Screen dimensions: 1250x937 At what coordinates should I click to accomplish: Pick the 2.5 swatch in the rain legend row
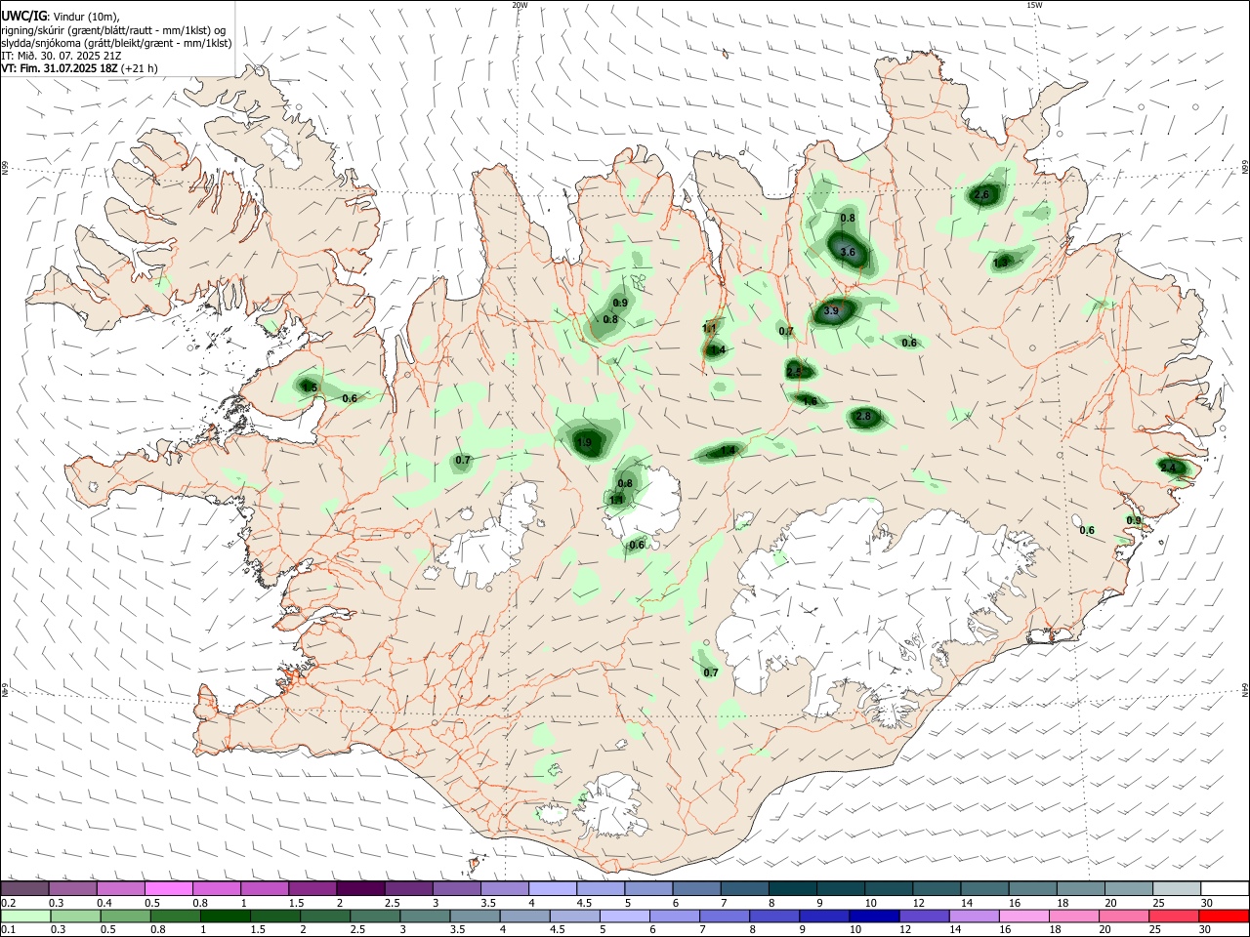click(374, 917)
